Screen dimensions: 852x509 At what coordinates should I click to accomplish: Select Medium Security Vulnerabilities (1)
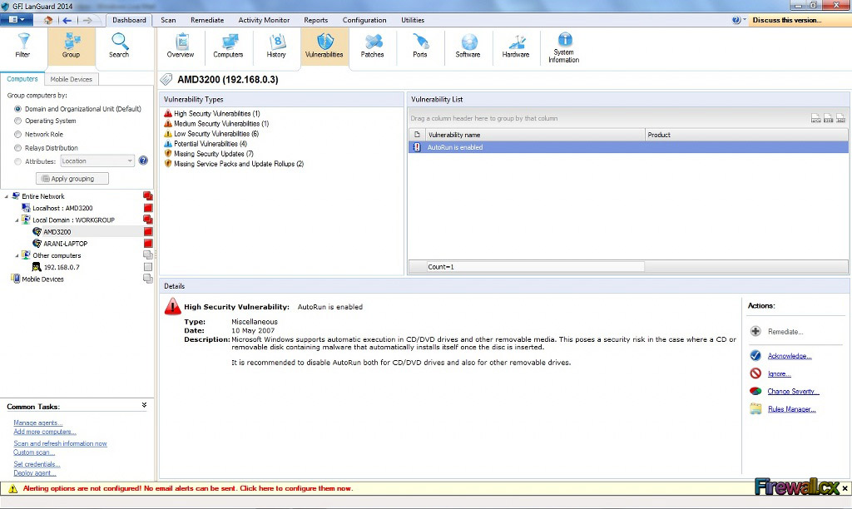click(216, 124)
